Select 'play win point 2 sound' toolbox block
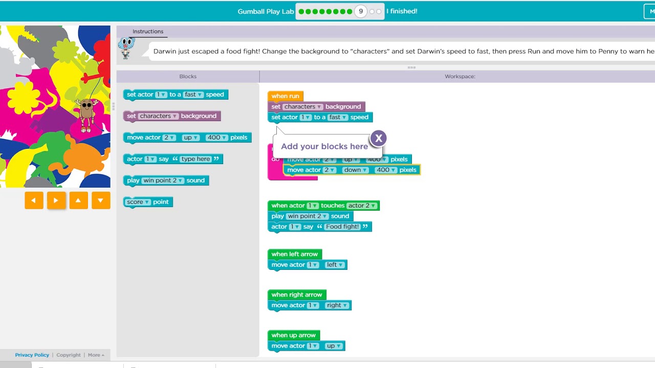 (166, 180)
